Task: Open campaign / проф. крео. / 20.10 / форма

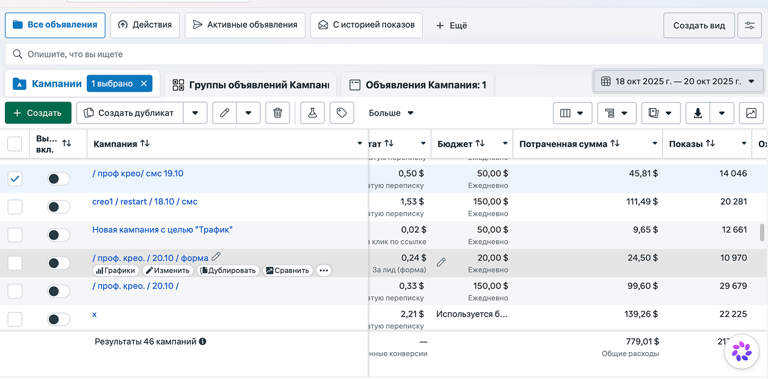Action: coord(150,258)
